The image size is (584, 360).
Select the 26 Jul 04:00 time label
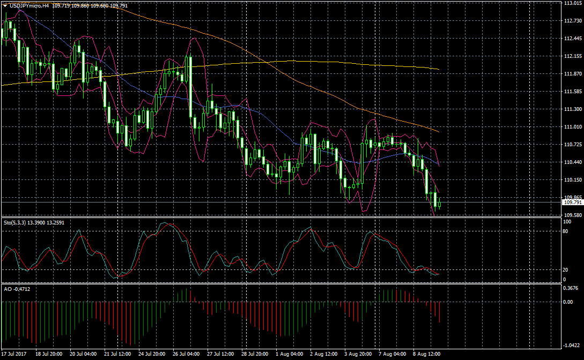coord(186,354)
